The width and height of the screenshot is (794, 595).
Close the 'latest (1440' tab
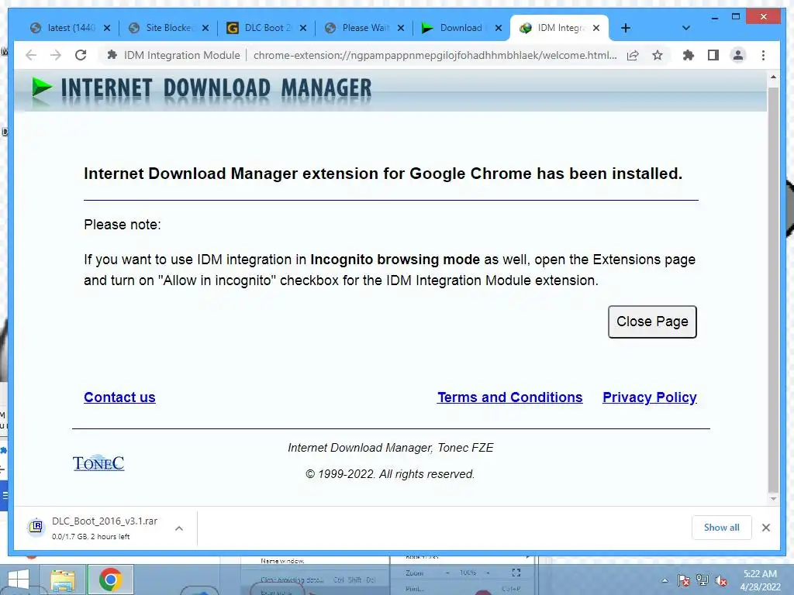click(107, 29)
